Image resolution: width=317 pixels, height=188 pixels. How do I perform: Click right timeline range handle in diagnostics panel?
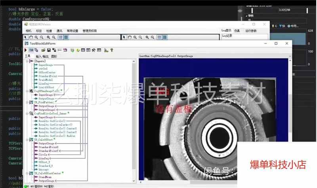pos(307,11)
